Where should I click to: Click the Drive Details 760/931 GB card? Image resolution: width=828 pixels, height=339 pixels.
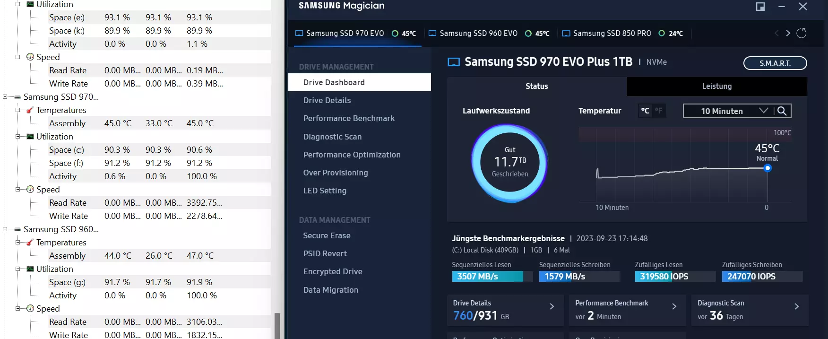point(505,310)
